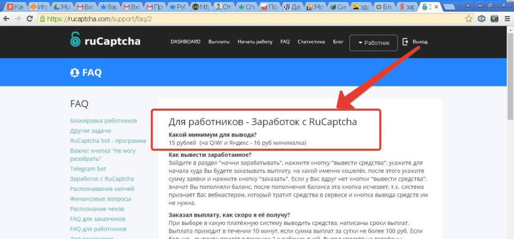
Task: Switch to the green crown Сп tab
Action: (x=247, y=7)
